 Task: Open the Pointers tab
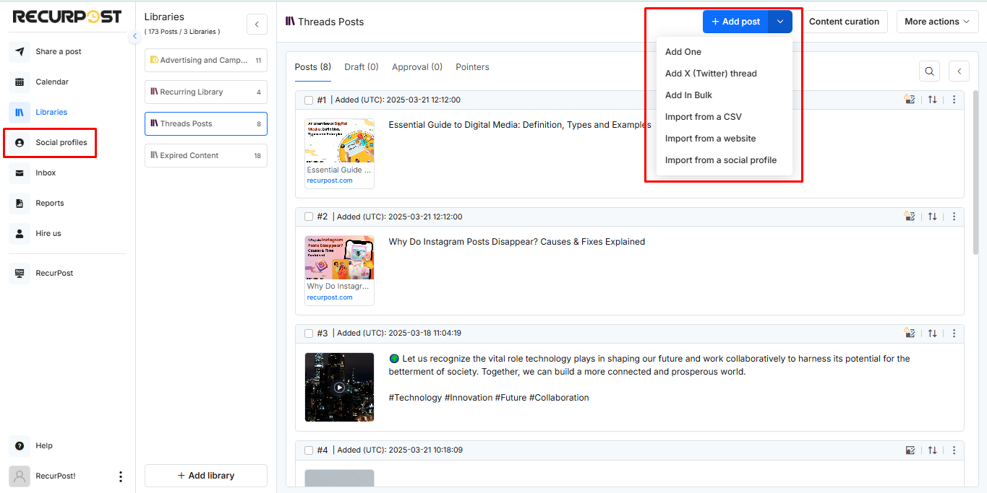point(472,67)
